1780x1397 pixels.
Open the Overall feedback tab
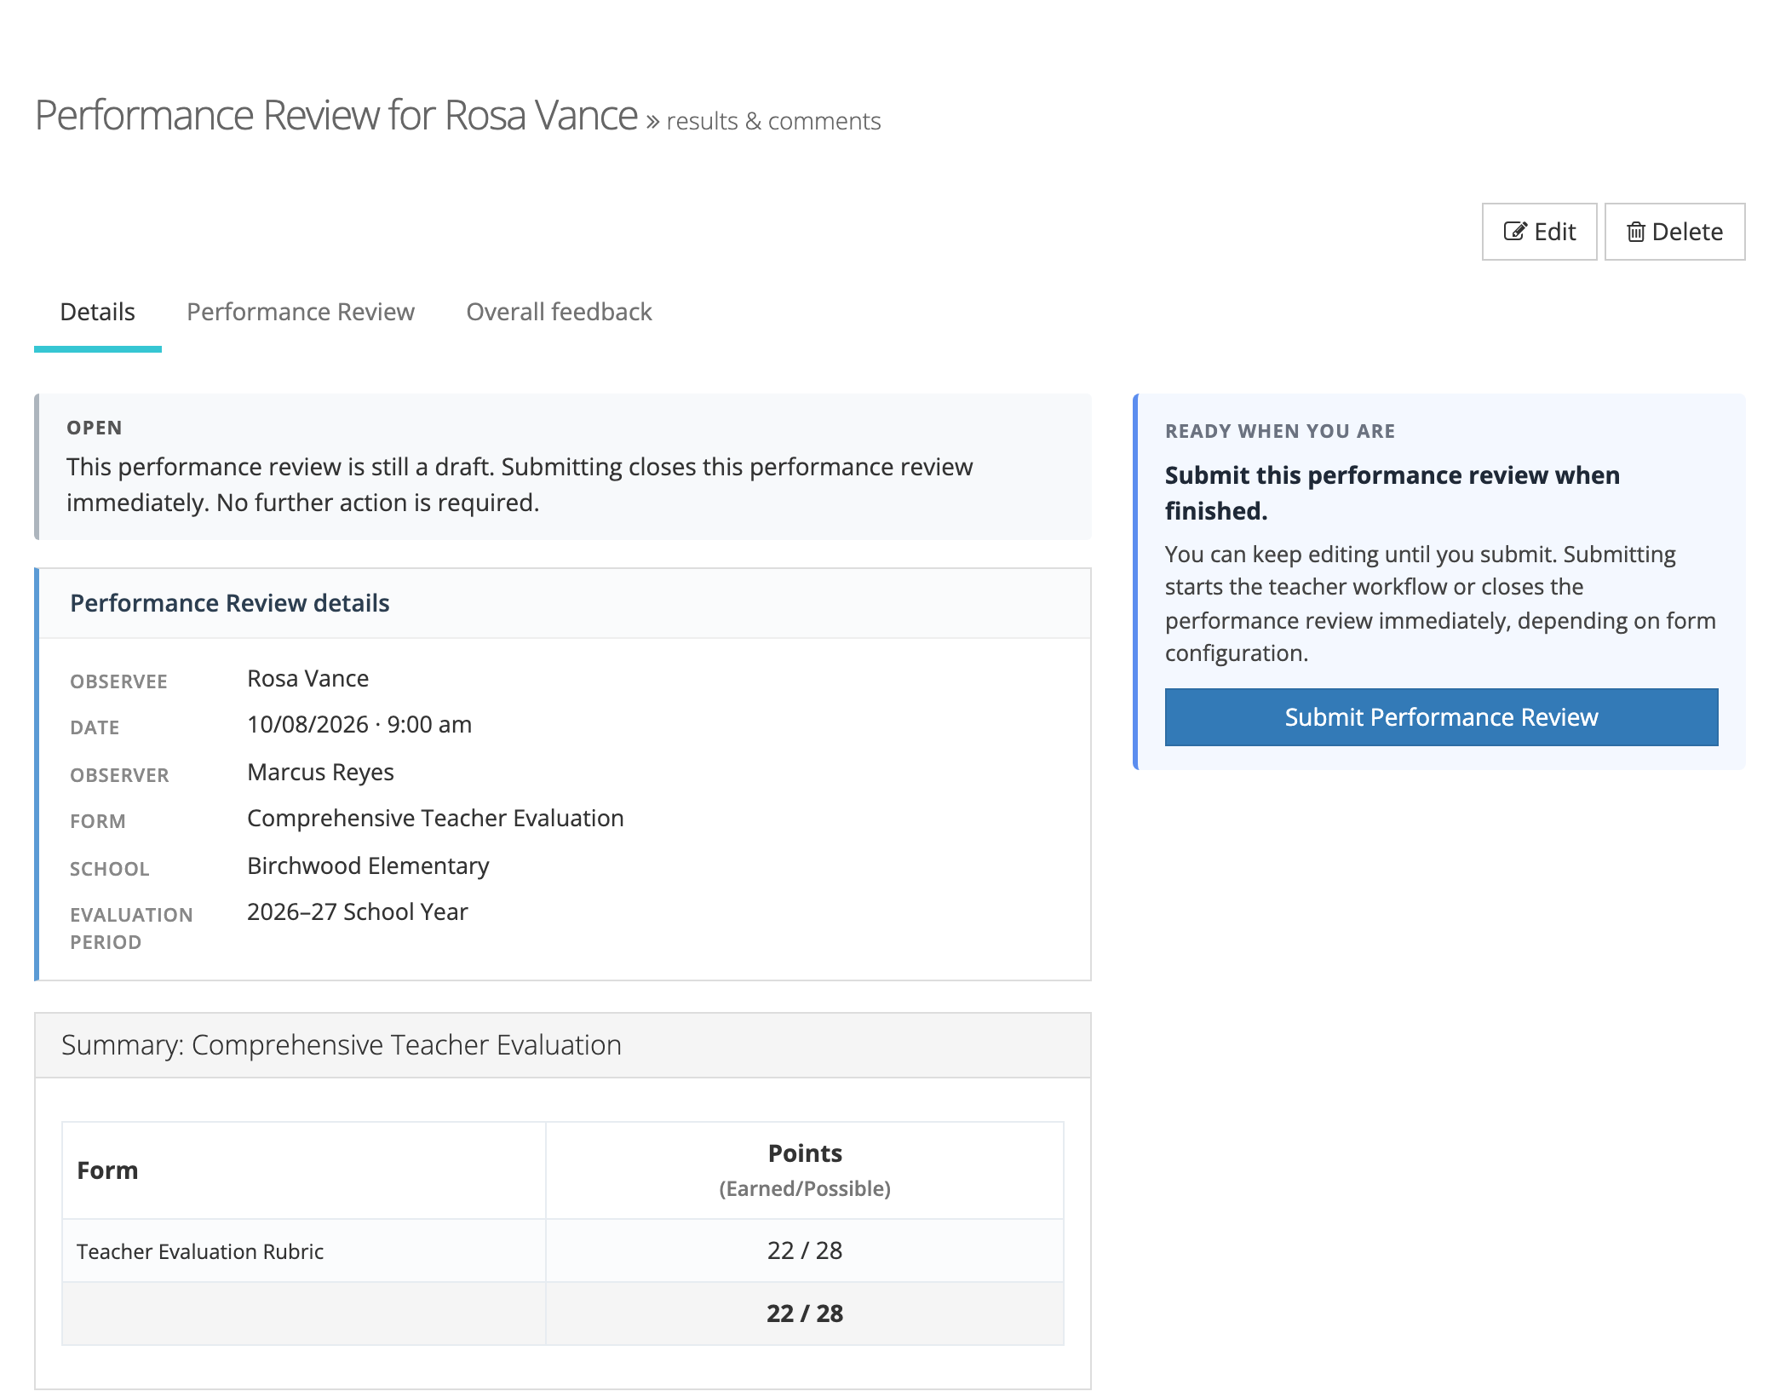pyautogui.click(x=559, y=312)
